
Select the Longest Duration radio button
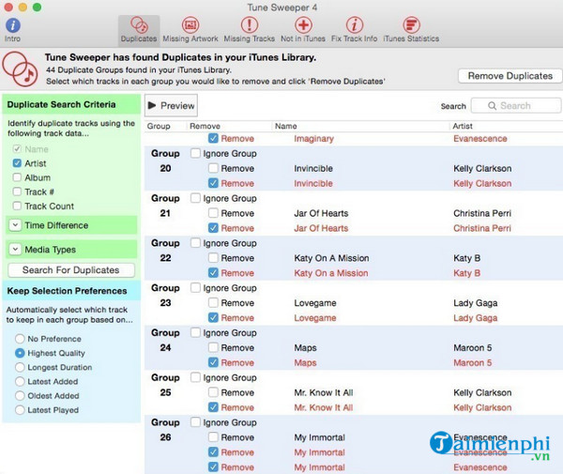click(20, 367)
